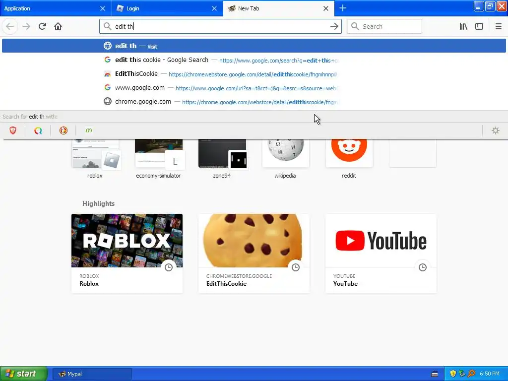Screen dimensions: 508x381
Task: Click the 6:50 PM system clock
Action: pos(490,374)
